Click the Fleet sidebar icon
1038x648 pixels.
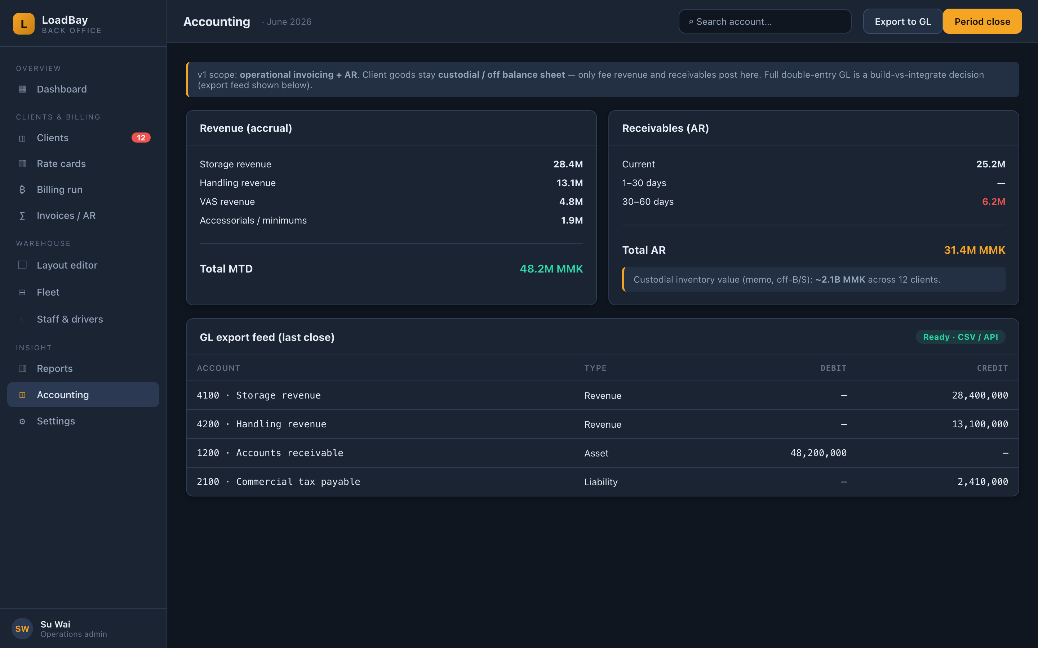click(22, 292)
